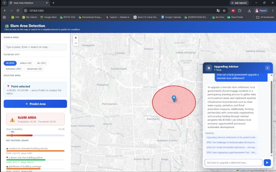
Task: Click the patchiness of building coverage factor
Action: point(25,167)
